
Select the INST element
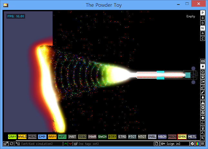point(72,137)
